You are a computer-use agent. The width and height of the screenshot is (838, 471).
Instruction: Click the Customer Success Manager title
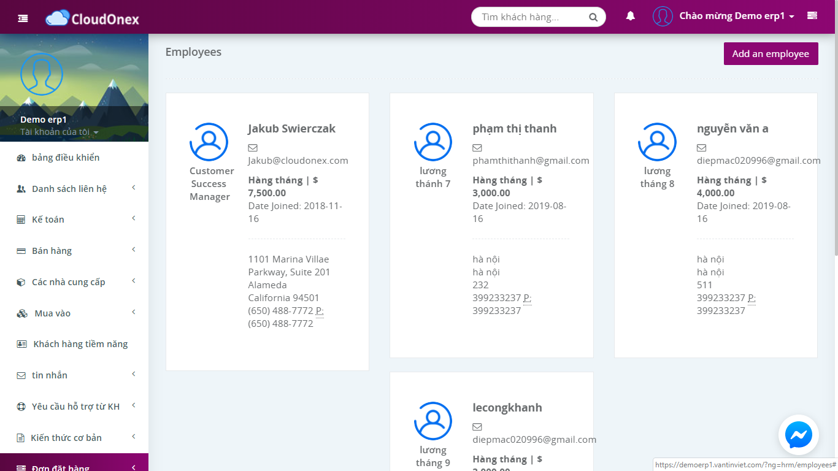[212, 184]
